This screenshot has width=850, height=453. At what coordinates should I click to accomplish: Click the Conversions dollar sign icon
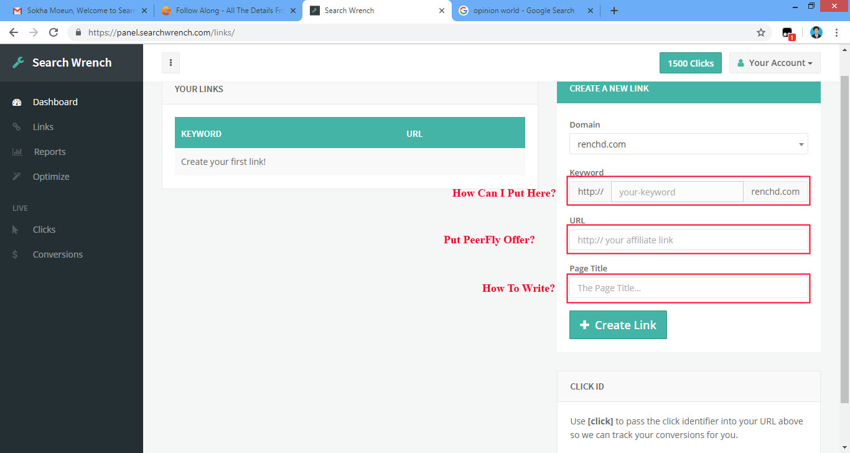pos(16,255)
